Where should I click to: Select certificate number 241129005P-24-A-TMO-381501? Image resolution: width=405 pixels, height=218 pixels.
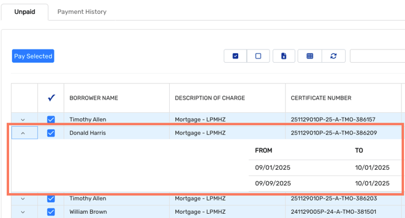coord(334,212)
